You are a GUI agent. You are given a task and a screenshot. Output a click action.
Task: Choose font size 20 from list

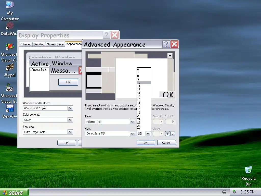[x=144, y=116]
